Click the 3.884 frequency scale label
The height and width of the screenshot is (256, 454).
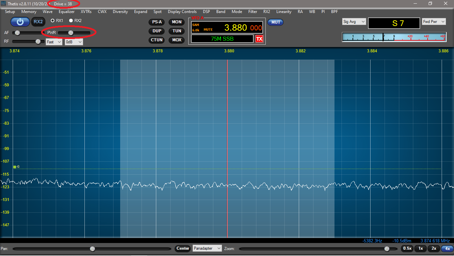click(372, 51)
